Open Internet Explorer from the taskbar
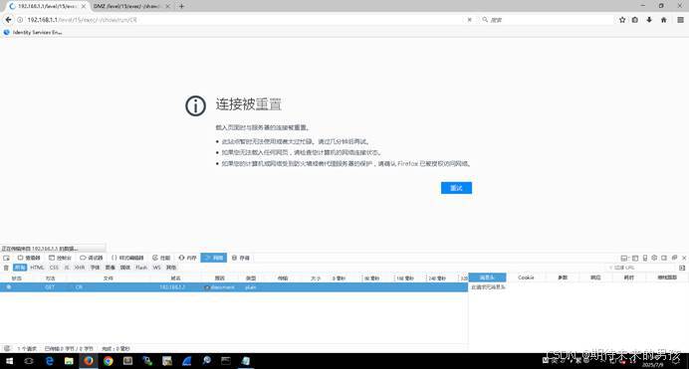Screen dimensions: 689x369 [x=49, y=361]
